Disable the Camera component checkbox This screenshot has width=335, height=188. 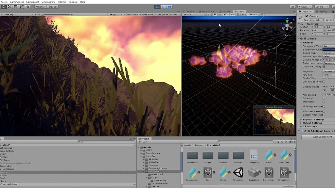(305, 39)
